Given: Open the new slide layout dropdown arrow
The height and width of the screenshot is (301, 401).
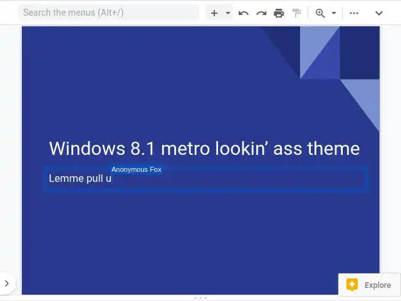Looking at the screenshot, I should tap(228, 13).
